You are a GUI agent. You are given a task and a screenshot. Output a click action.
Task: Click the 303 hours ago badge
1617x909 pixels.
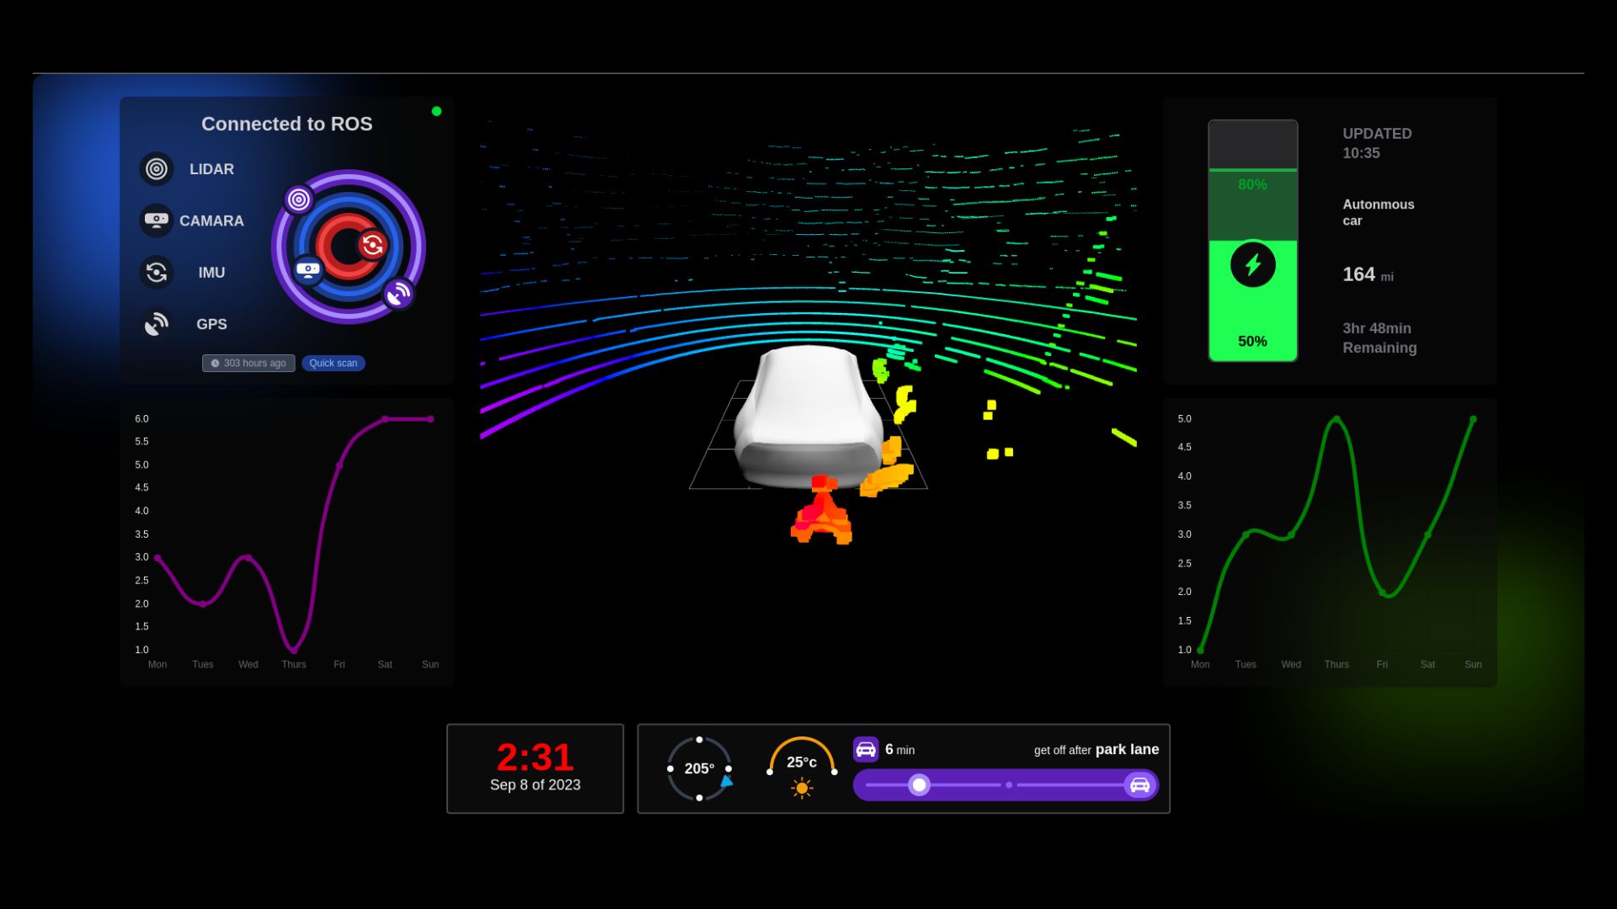tap(248, 364)
